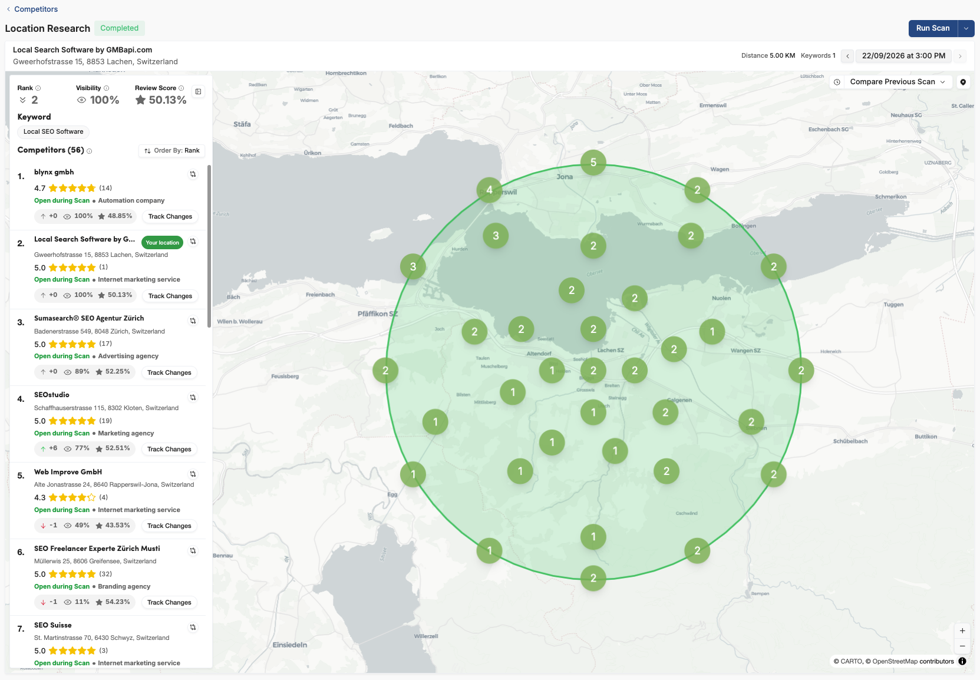
Task: Click the rank 4 map marker
Action: 489,190
